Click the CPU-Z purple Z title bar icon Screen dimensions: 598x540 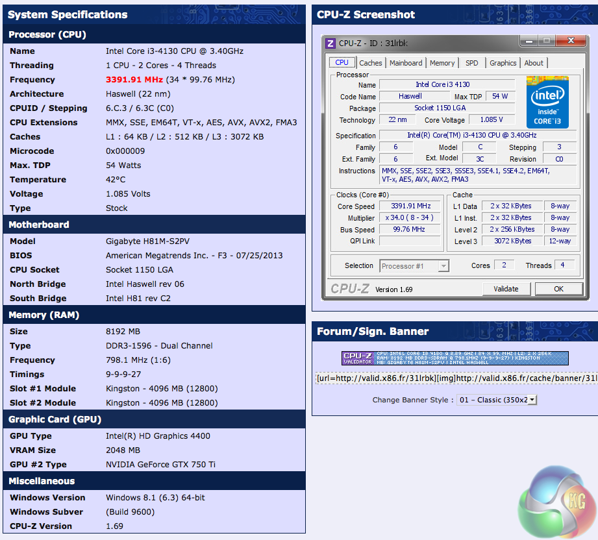click(x=330, y=43)
